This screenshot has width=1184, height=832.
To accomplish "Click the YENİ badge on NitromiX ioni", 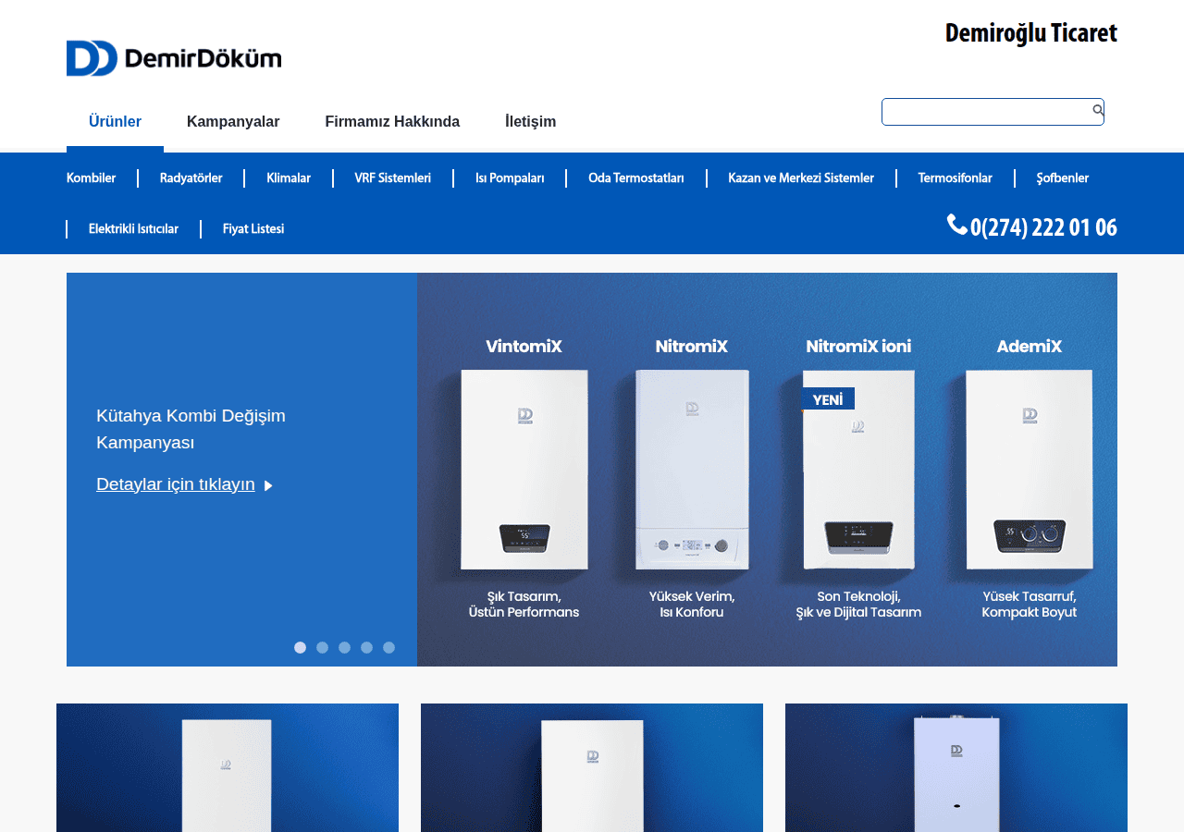I will [x=828, y=399].
